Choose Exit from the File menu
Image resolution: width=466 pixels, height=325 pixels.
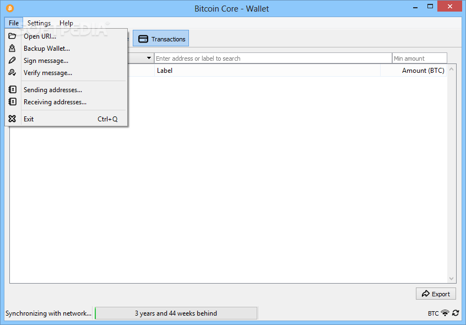tap(66, 119)
